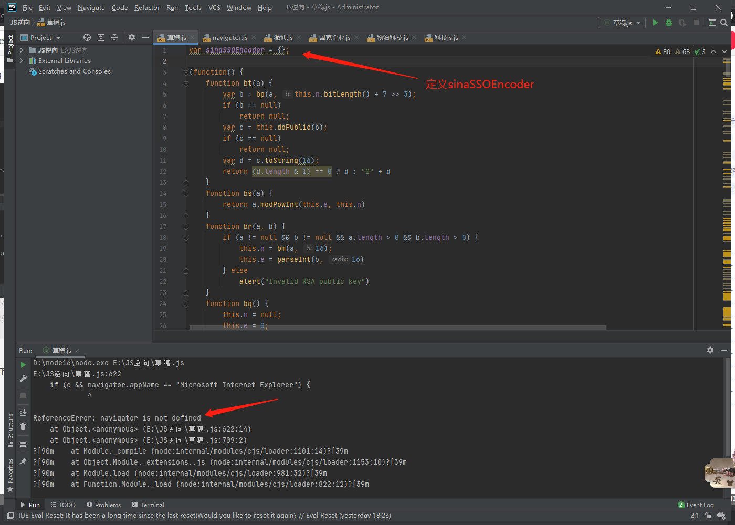
Task: Toggle the Favorites side tool window
Action: [x=10, y=476]
